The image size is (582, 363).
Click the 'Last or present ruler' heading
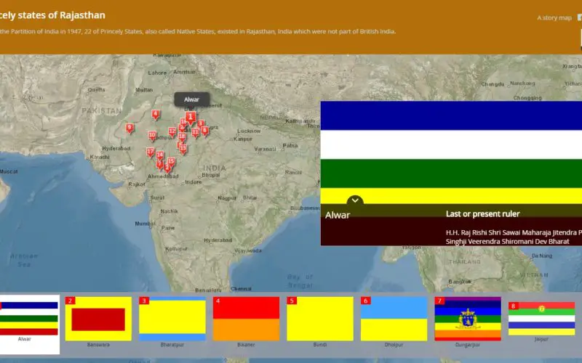(x=482, y=213)
